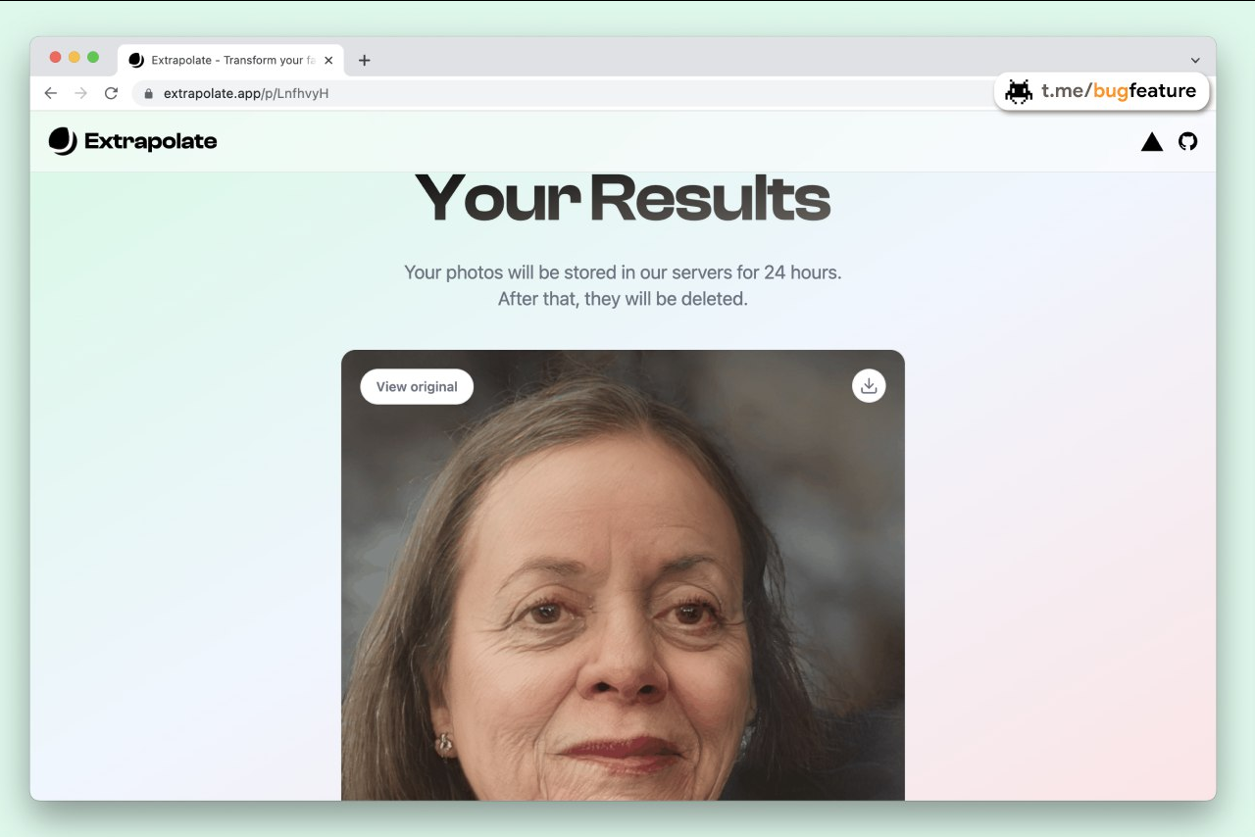Viewport: 1255px width, 837px height.
Task: Click the pixel space invader icon
Action: point(1019,91)
